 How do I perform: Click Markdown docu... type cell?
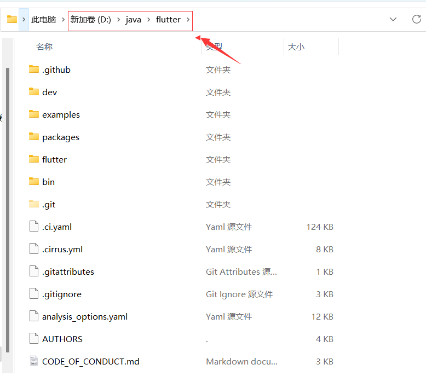(241, 362)
